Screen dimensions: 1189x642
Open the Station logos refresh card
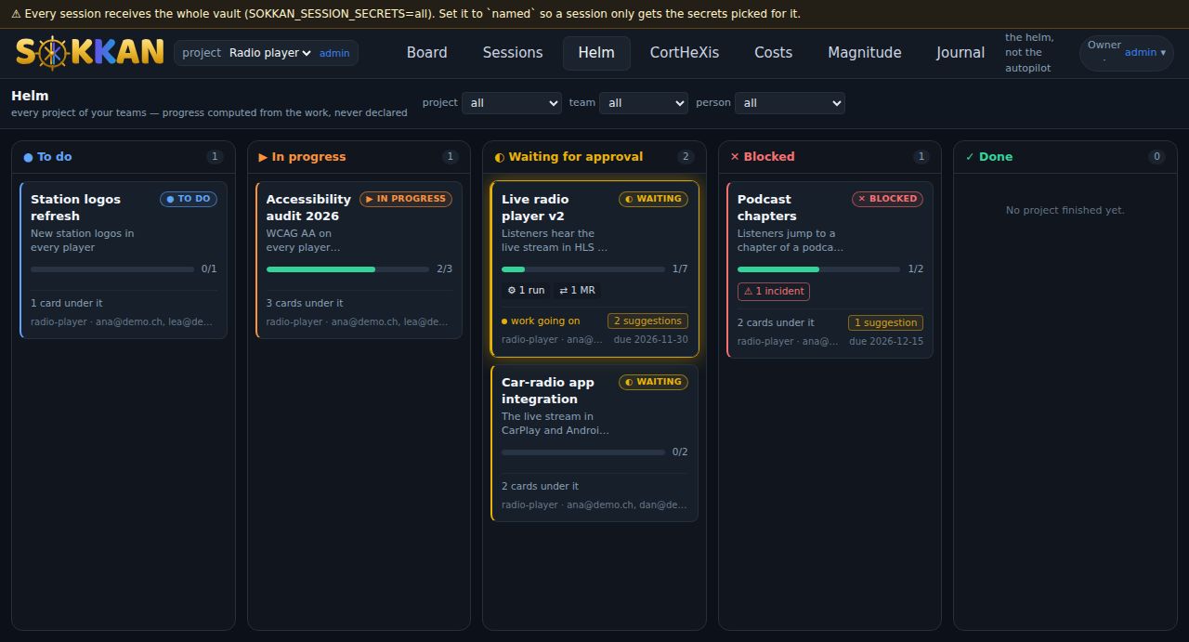pyautogui.click(x=124, y=260)
